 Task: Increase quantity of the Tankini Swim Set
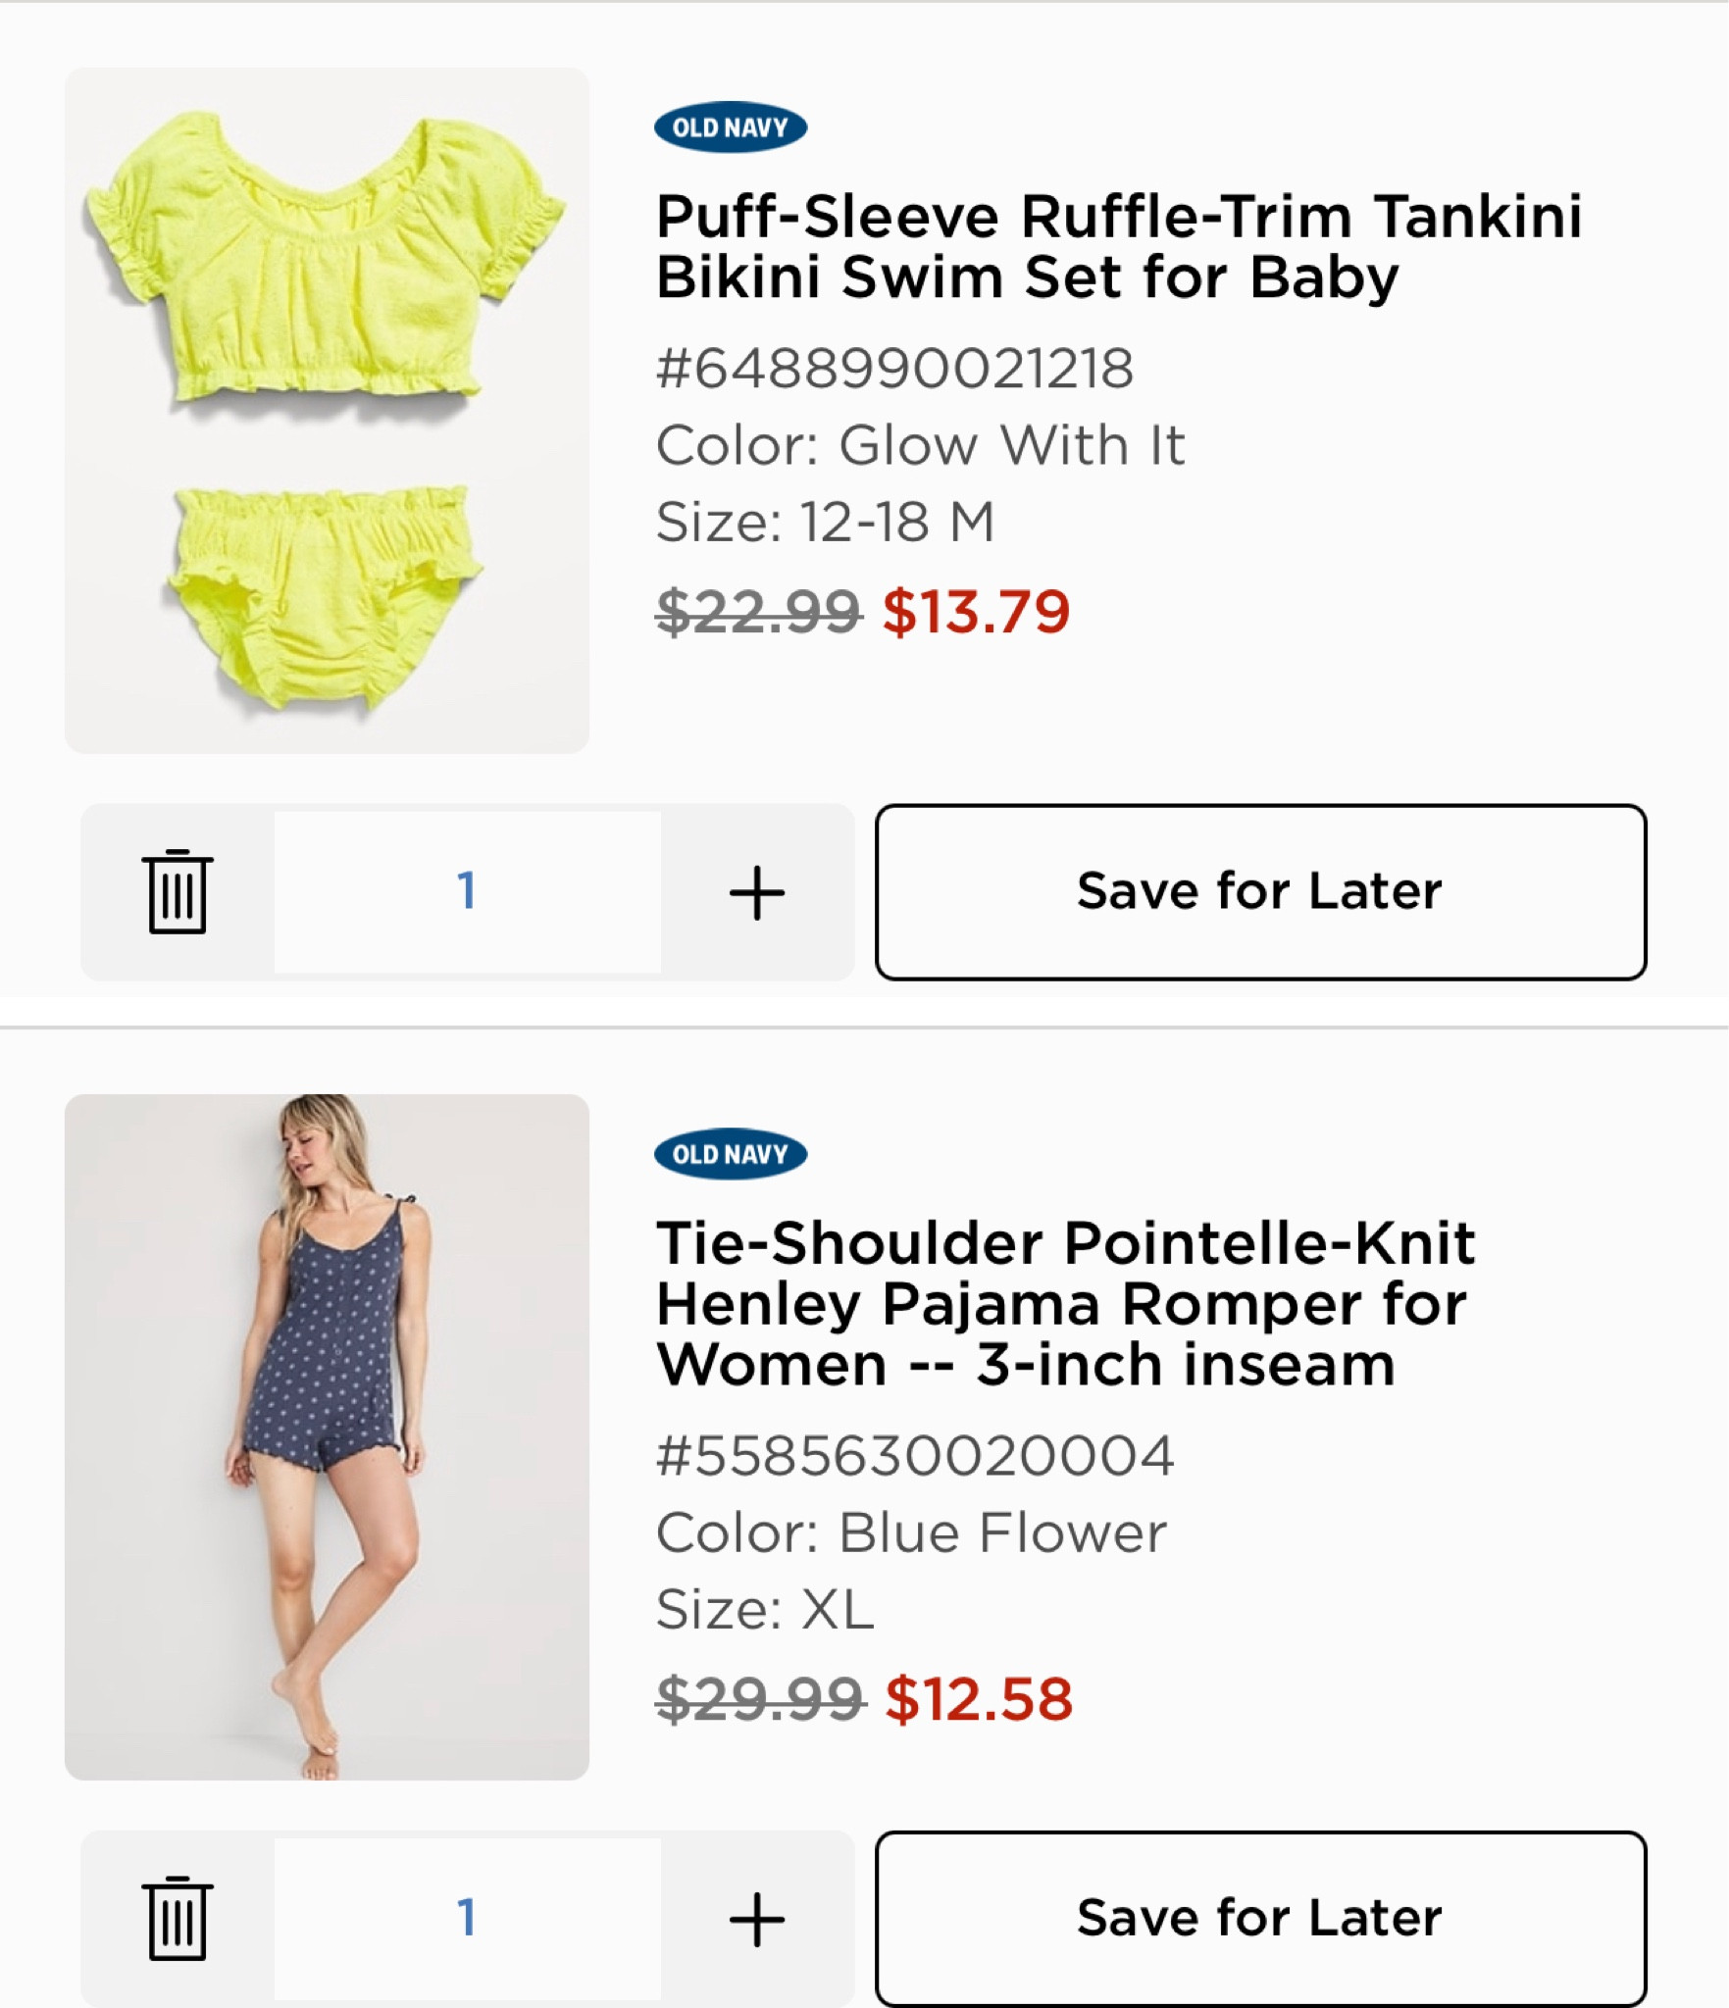pos(756,892)
